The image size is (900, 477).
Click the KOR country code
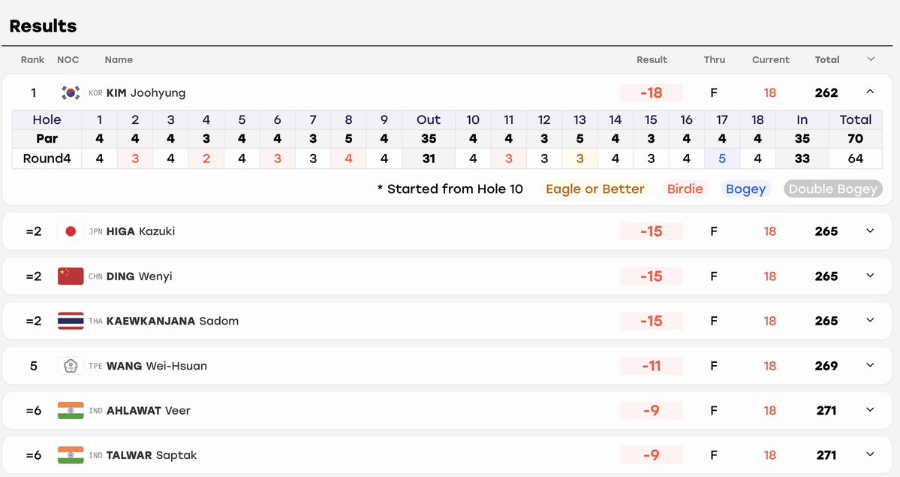[95, 93]
